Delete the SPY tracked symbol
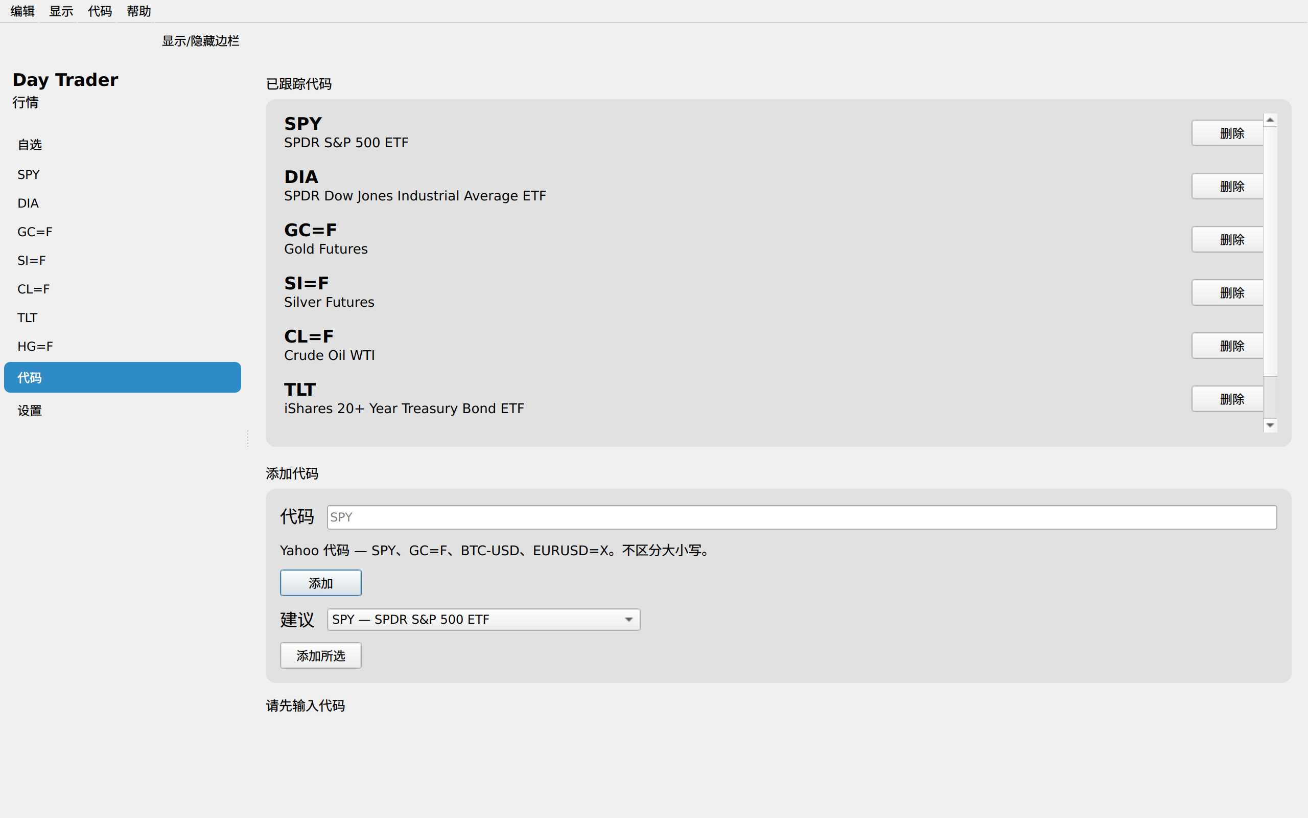The height and width of the screenshot is (818, 1308). (1227, 133)
